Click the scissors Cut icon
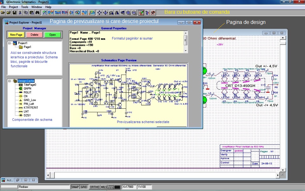Screen dimensions: 305x191 pyautogui.click(x=20, y=13)
